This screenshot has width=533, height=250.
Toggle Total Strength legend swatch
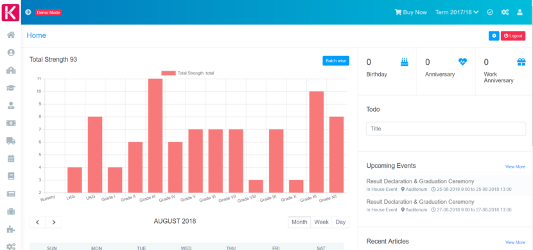(169, 73)
